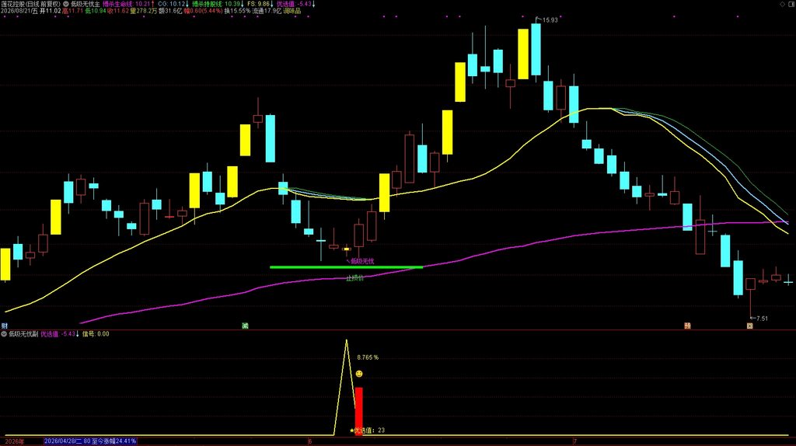The width and height of the screenshot is (796, 446).
Task: Click the 财 marker icon
Action: (x=4, y=326)
